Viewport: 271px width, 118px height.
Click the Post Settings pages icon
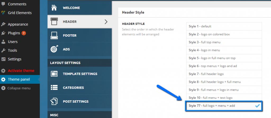[54, 101]
